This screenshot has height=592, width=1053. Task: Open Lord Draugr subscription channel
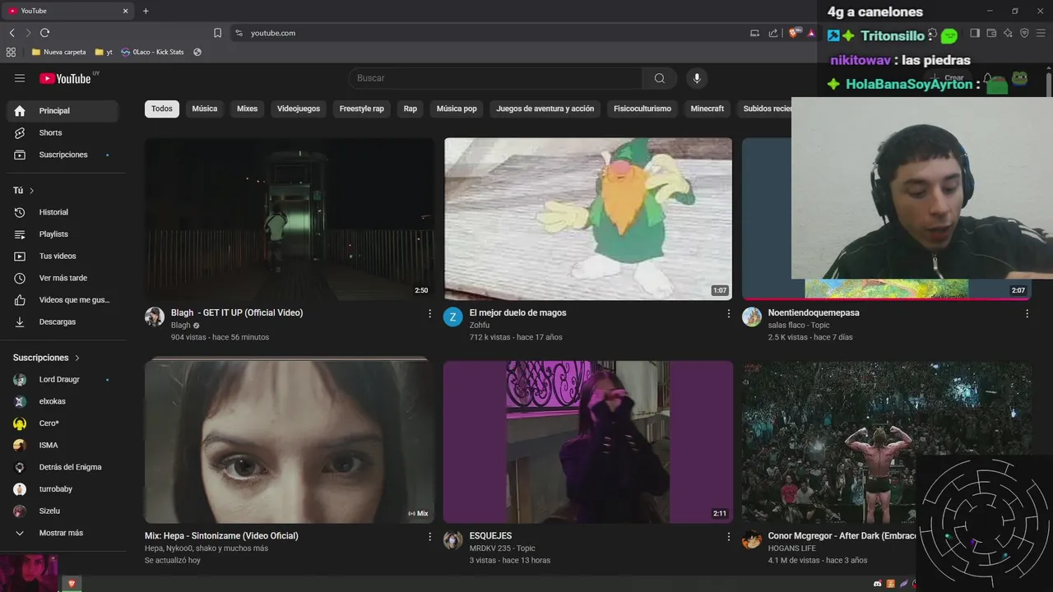pyautogui.click(x=63, y=380)
